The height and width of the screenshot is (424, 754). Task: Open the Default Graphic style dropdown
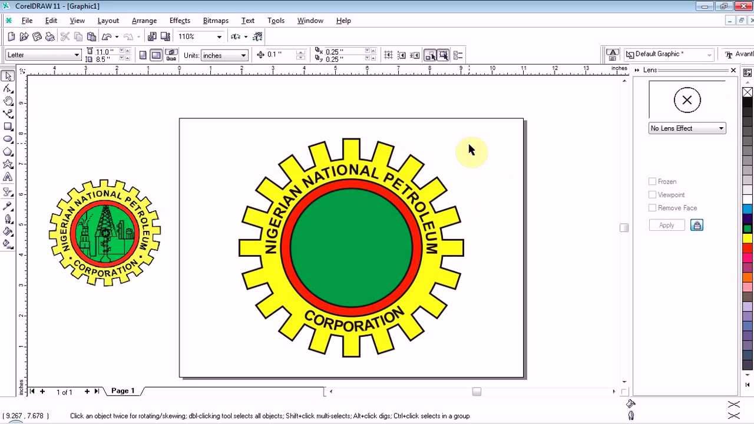click(709, 55)
